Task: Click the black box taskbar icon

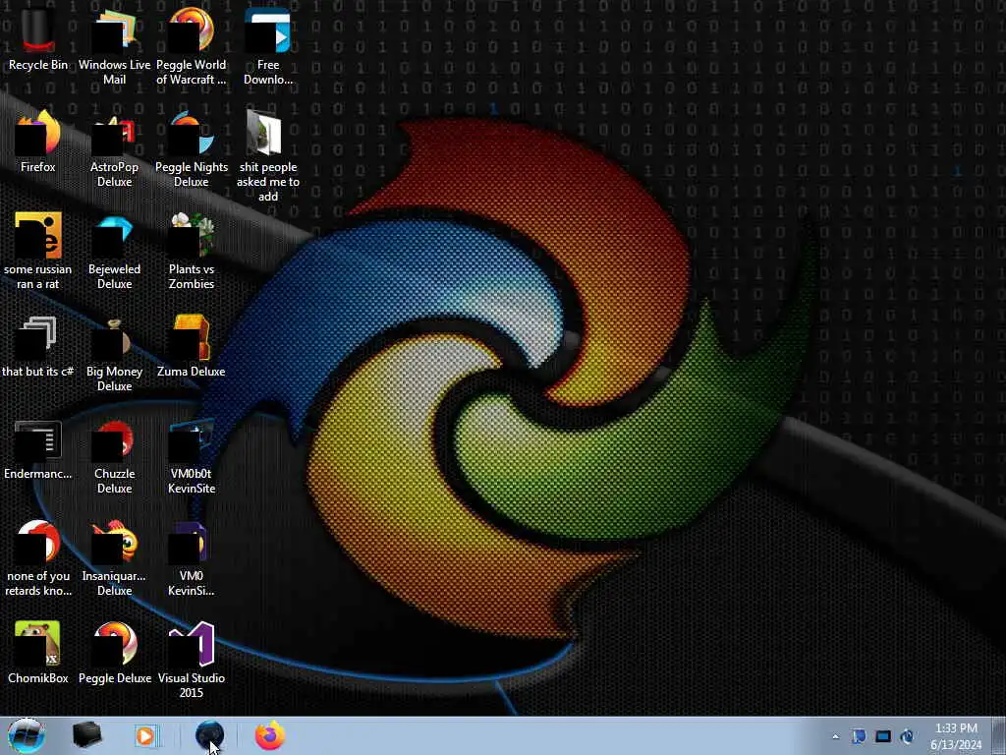Action: coord(86,735)
